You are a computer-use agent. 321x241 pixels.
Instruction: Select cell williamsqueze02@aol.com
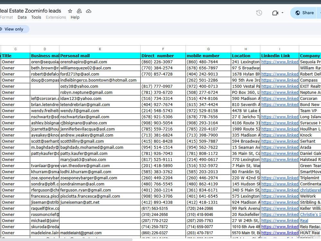point(100,68)
